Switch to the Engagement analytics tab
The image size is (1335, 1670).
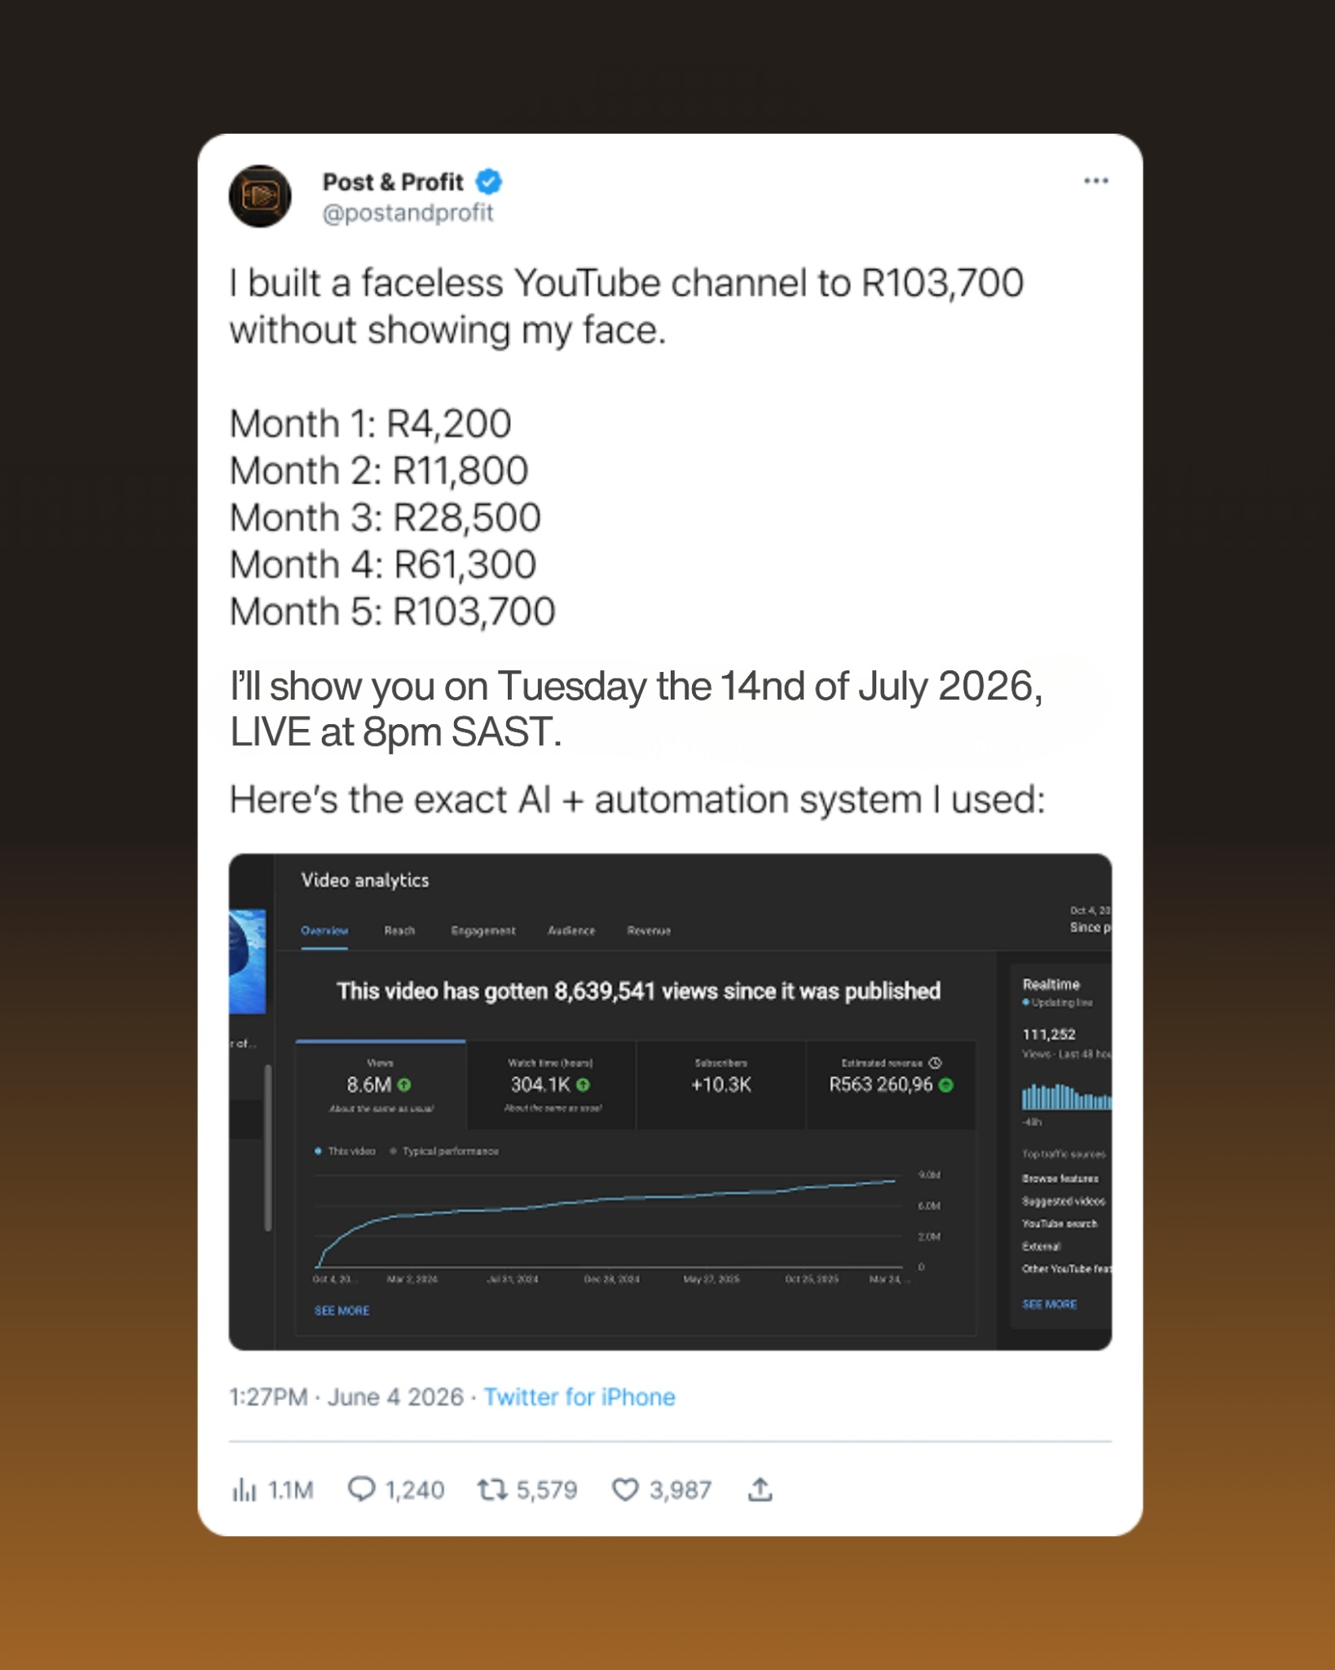[x=483, y=930]
